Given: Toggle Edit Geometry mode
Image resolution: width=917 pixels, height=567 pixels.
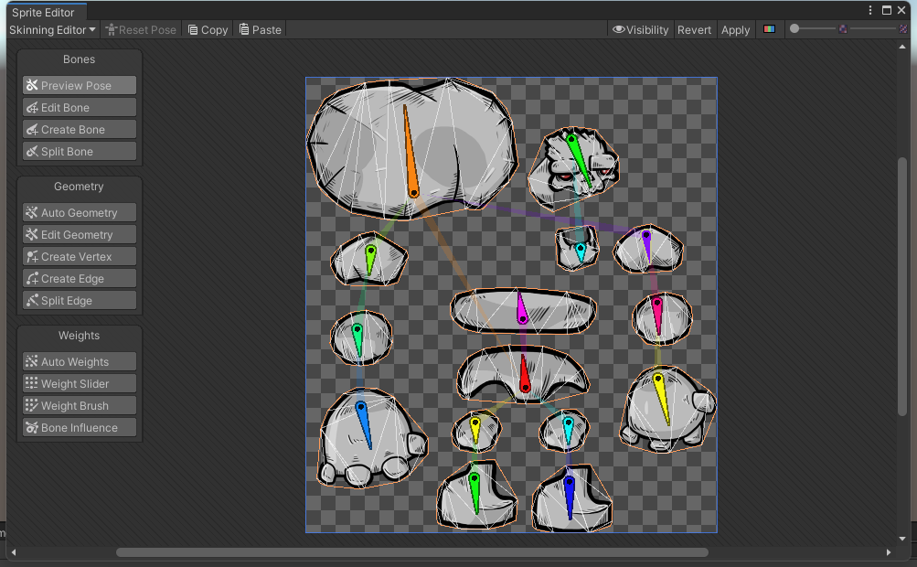Looking at the screenshot, I should tap(79, 234).
